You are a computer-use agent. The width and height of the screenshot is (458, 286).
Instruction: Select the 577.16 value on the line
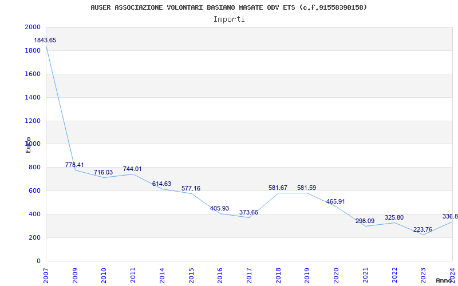pos(191,189)
